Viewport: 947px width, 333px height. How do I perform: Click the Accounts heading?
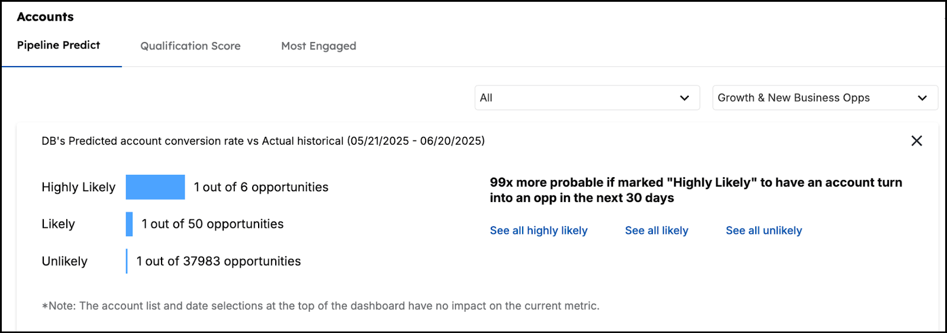click(x=46, y=17)
